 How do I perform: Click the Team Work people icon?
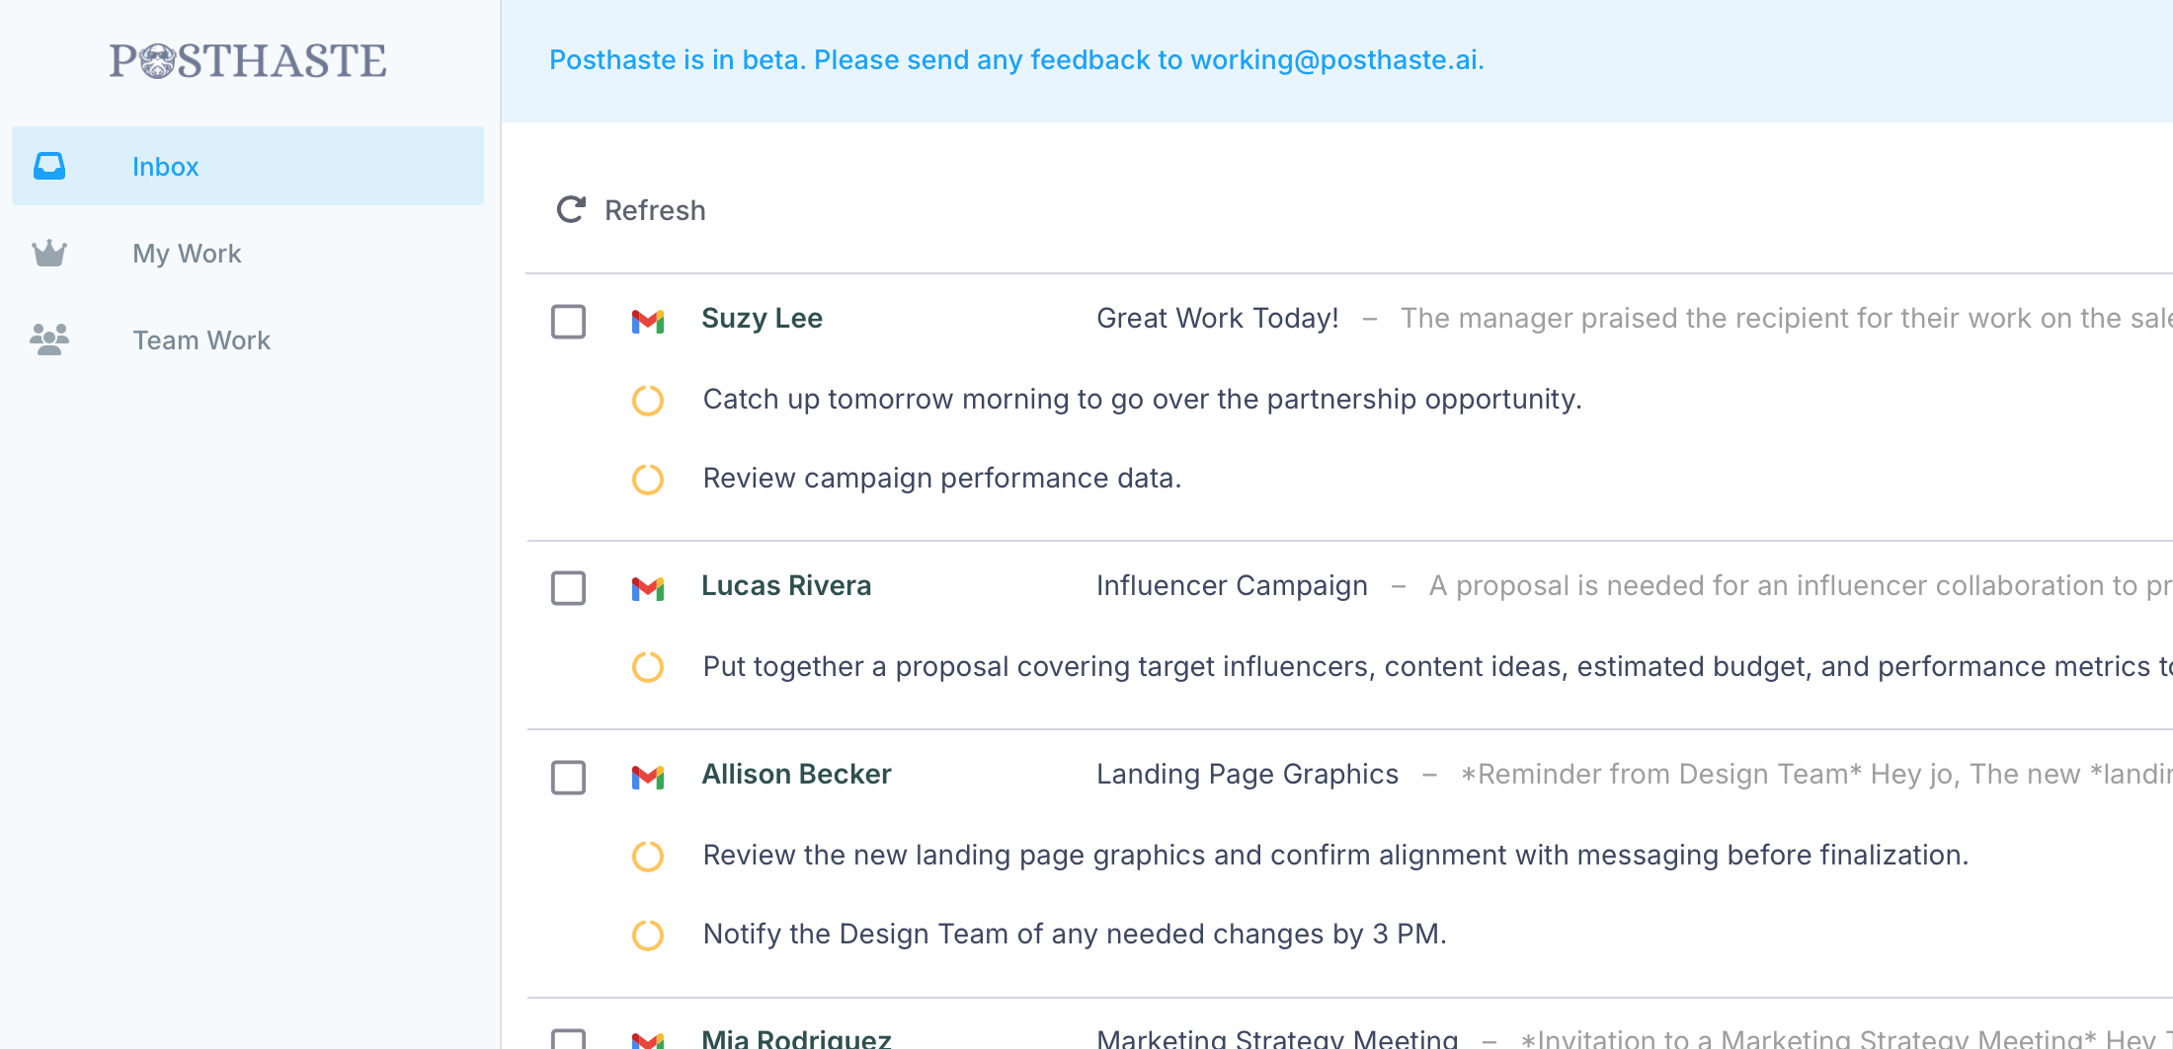[x=49, y=339]
